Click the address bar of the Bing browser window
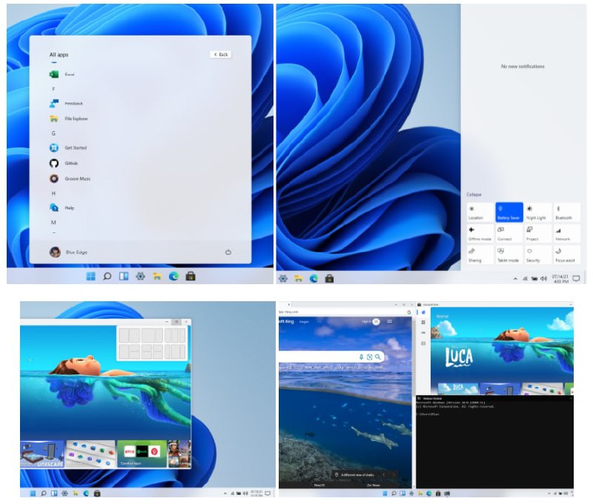The image size is (593, 504). tap(342, 312)
